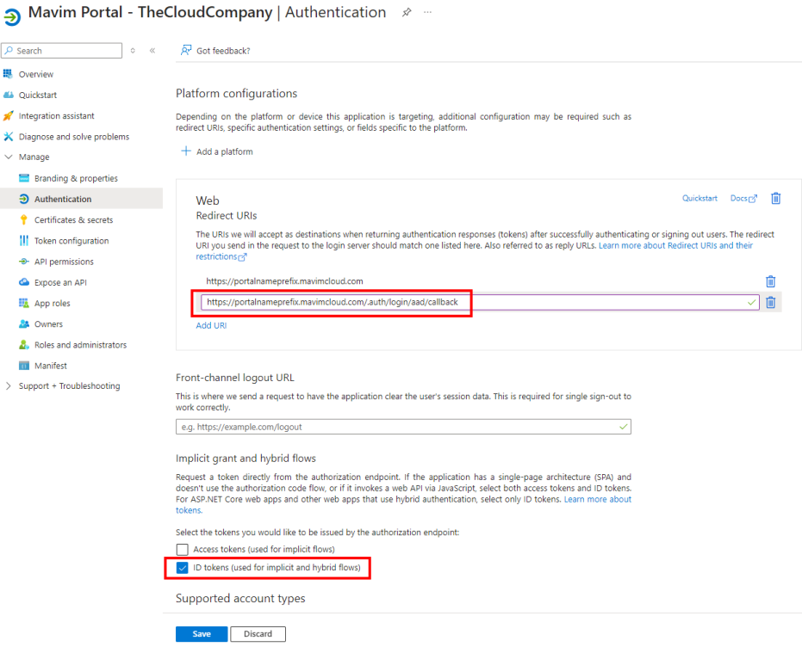Image resolution: width=802 pixels, height=647 pixels.
Task: Click the callback redirect URI input field
Action: (x=480, y=302)
